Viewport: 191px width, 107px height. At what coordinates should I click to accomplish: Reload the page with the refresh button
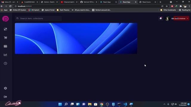click(x=10, y=6)
